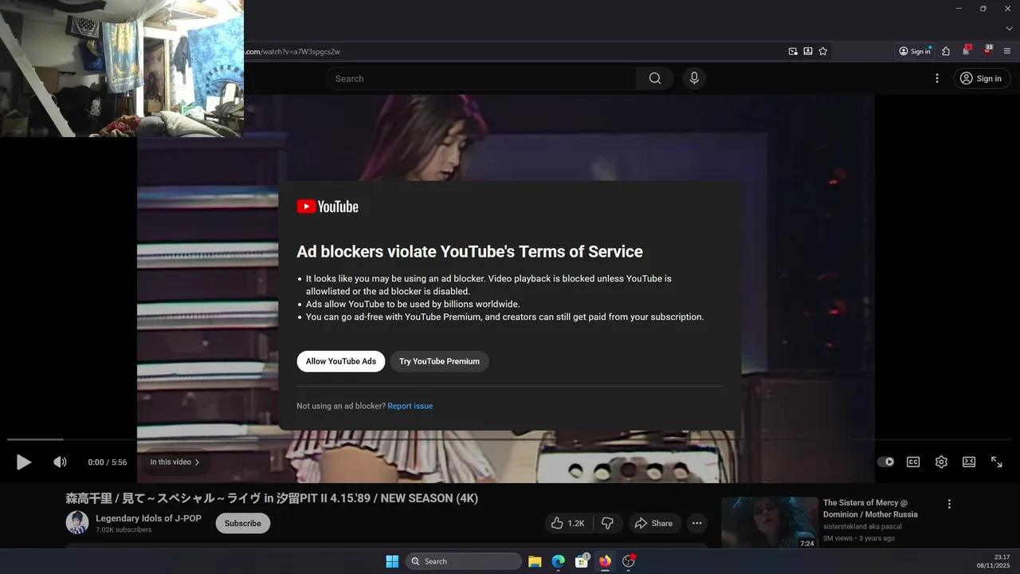The height and width of the screenshot is (574, 1020).
Task: Click the Windows taskbar Search box
Action: click(464, 561)
